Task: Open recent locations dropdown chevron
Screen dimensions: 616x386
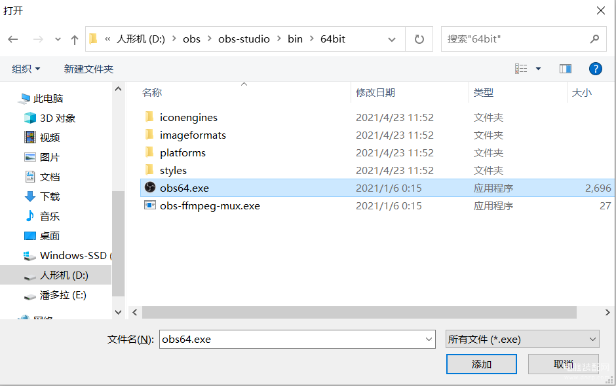Action: tap(58, 39)
